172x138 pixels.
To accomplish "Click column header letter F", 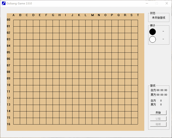I will [x=46, y=15].
